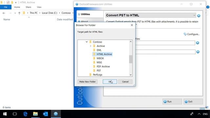
Task: Sort by Name column header
Action: pyautogui.click(x=7, y=19)
